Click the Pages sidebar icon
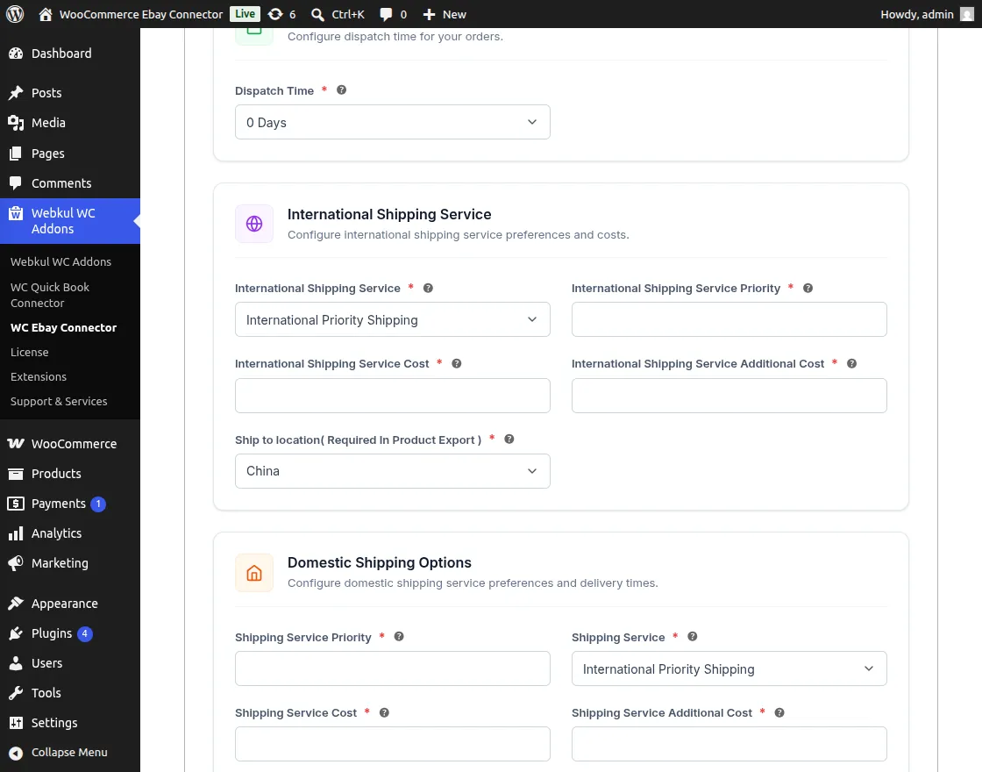This screenshot has height=772, width=982. (16, 154)
